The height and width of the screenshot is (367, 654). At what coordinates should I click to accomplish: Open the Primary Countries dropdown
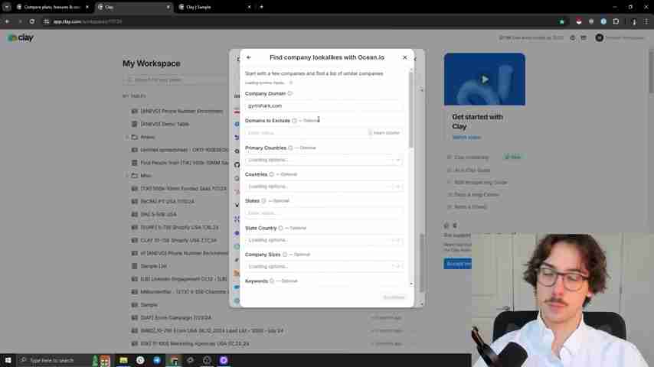(x=324, y=160)
